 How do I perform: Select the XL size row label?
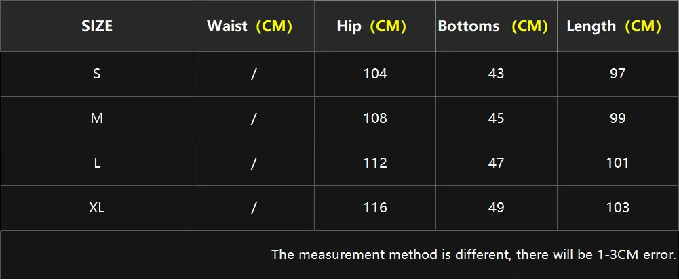[x=97, y=208]
